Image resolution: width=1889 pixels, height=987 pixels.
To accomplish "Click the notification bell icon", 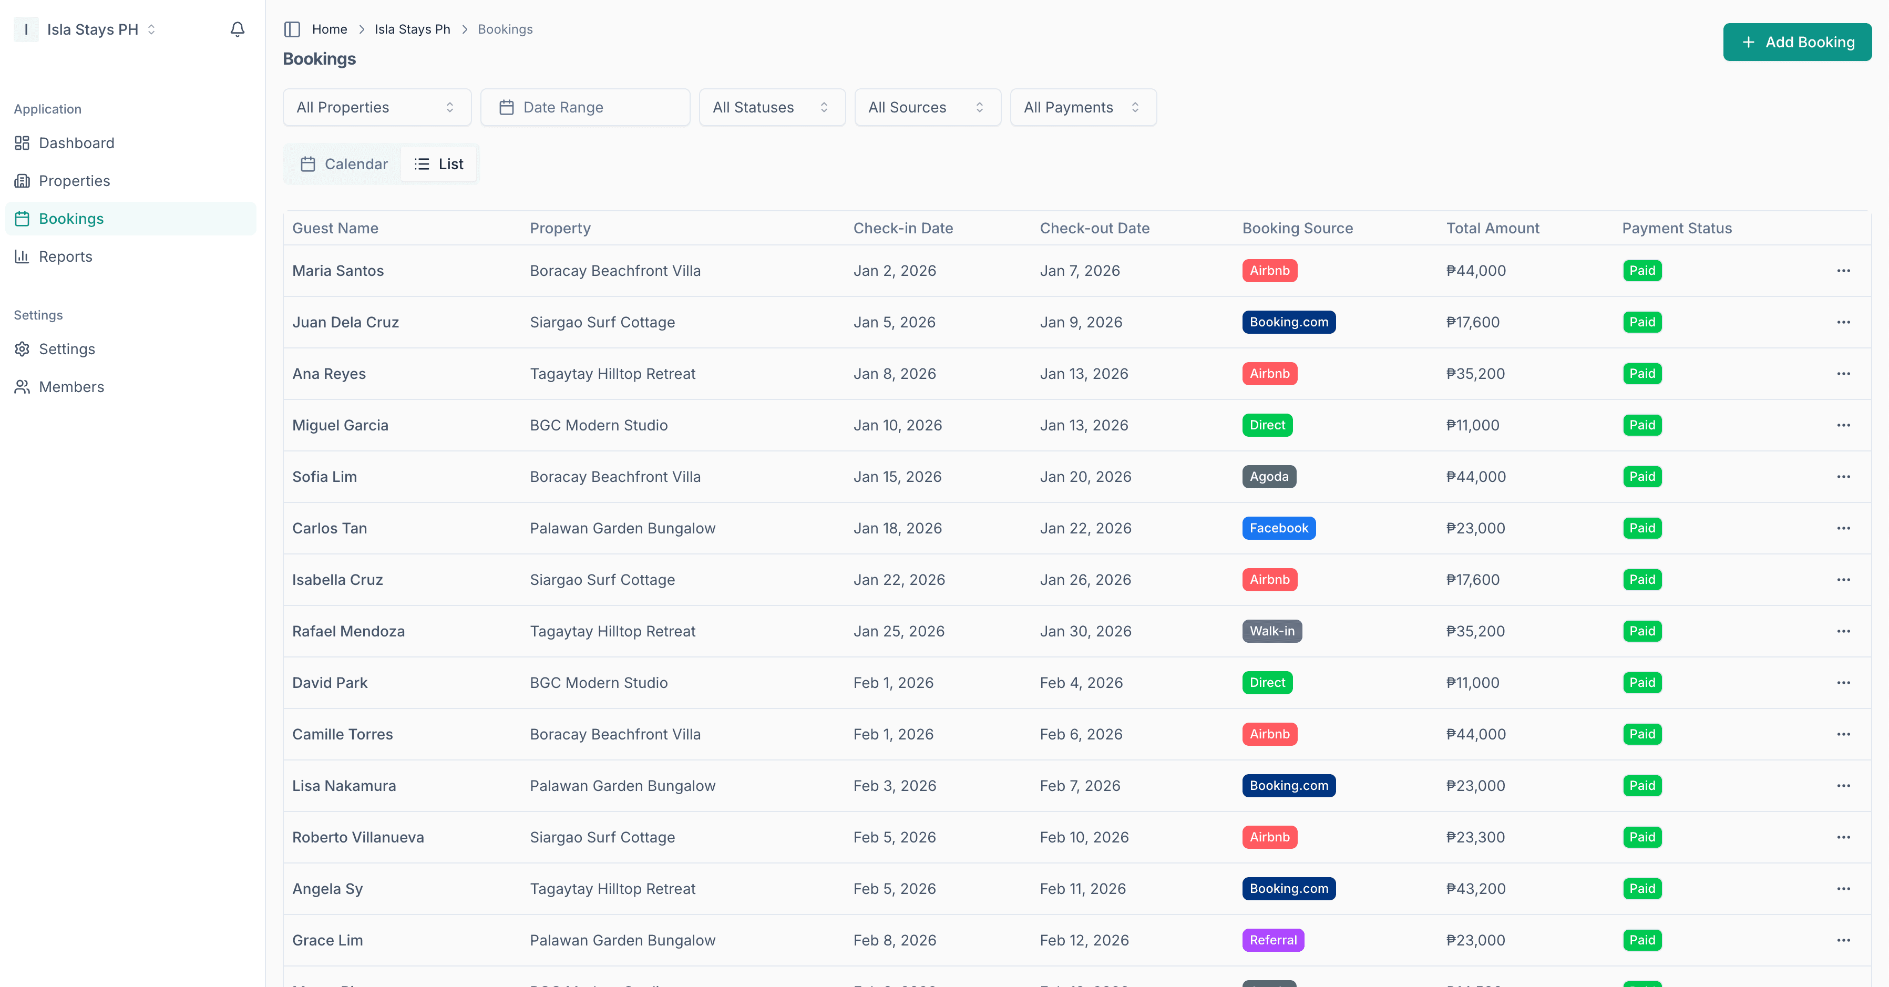I will (236, 29).
